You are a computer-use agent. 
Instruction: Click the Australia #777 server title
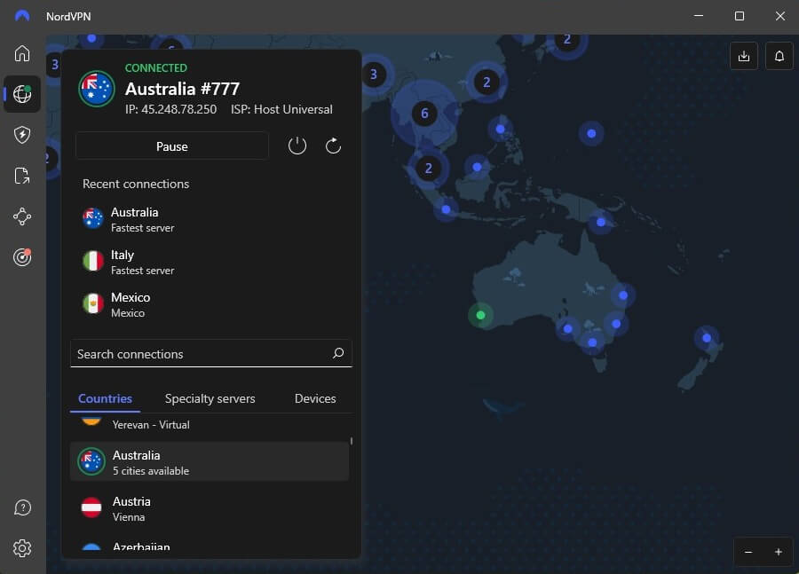click(182, 89)
